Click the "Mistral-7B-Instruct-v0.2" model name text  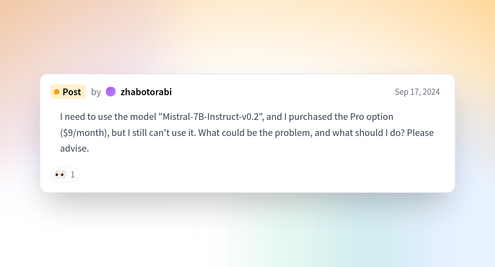[211, 117]
